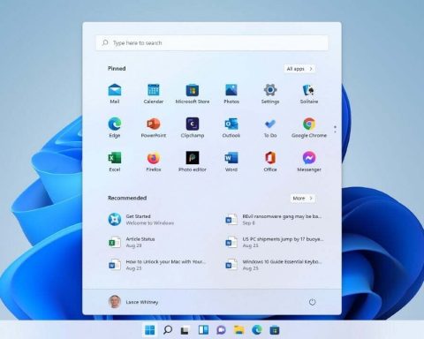The height and width of the screenshot is (339, 424).
Task: Open the Photos app
Action: click(x=231, y=94)
